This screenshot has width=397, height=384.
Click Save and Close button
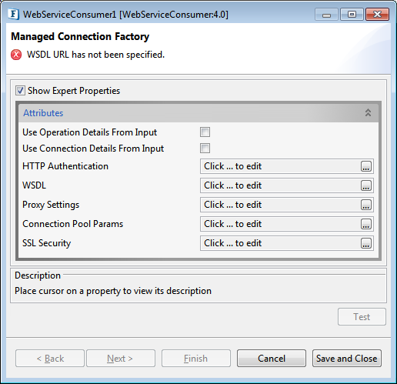click(347, 359)
